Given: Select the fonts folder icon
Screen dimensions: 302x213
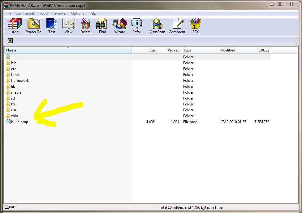Looking at the screenshot, I should coord(8,74).
